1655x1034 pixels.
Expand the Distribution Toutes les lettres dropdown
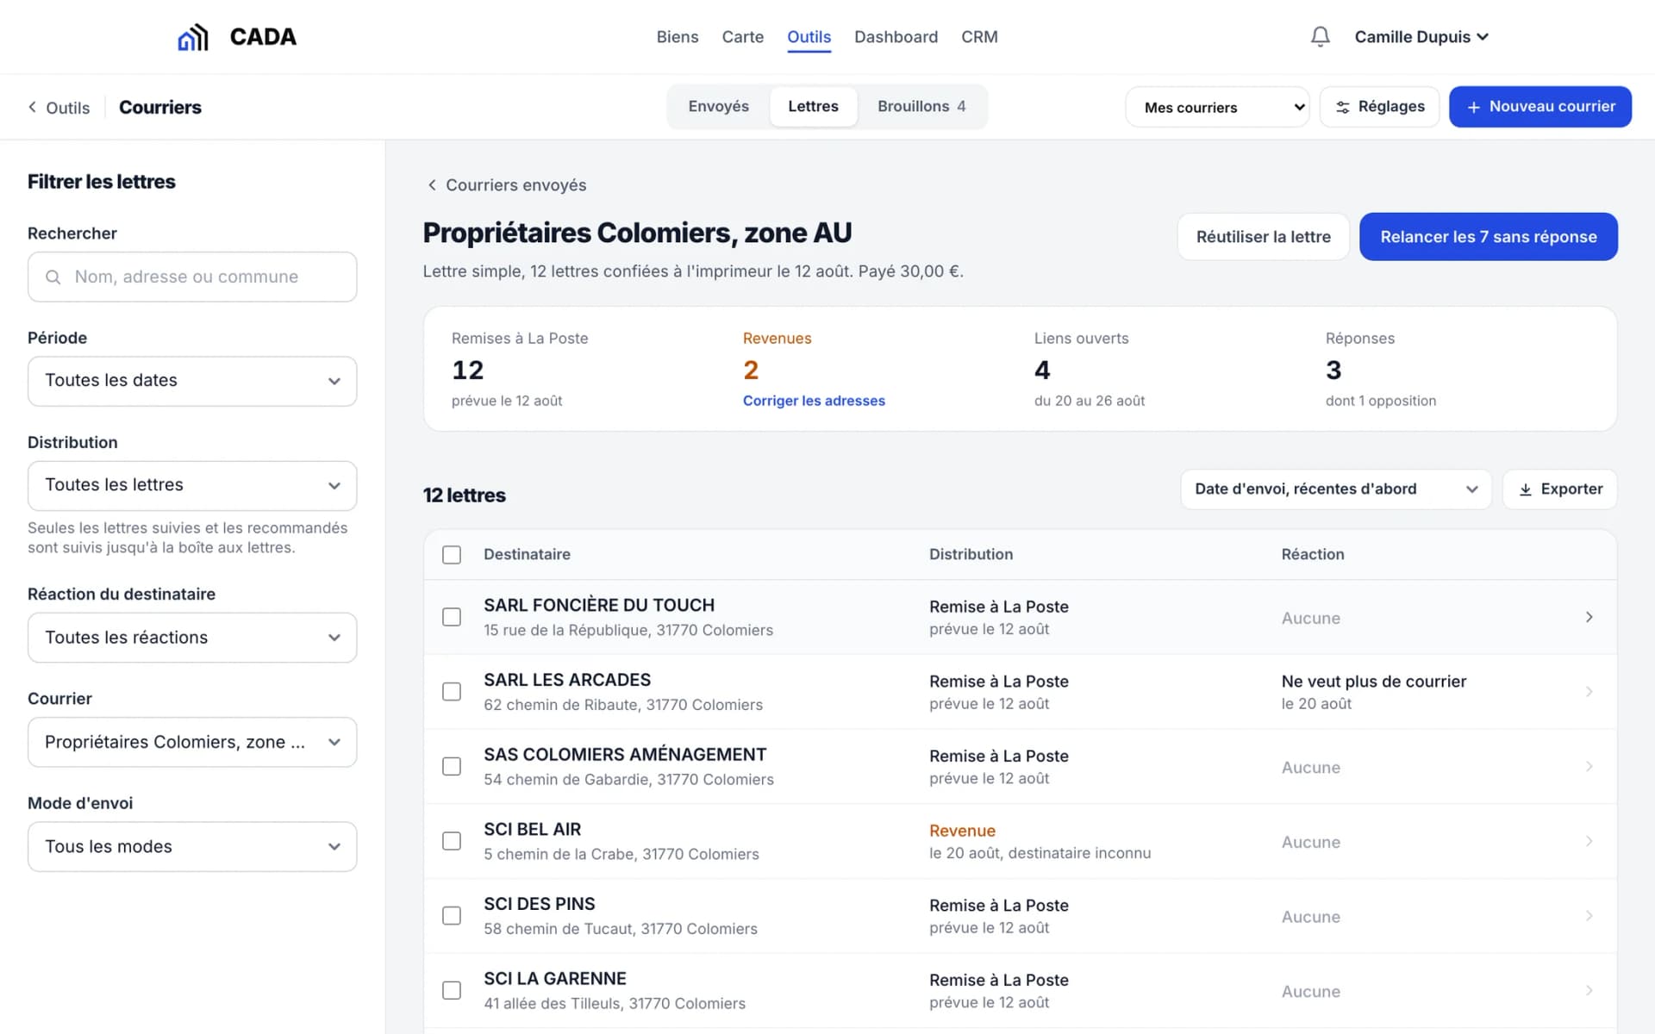tap(192, 485)
